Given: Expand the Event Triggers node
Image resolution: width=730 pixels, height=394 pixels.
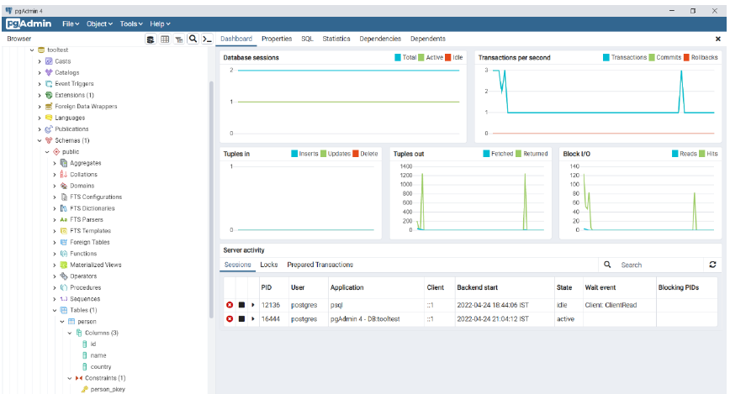Looking at the screenshot, I should (x=40, y=84).
